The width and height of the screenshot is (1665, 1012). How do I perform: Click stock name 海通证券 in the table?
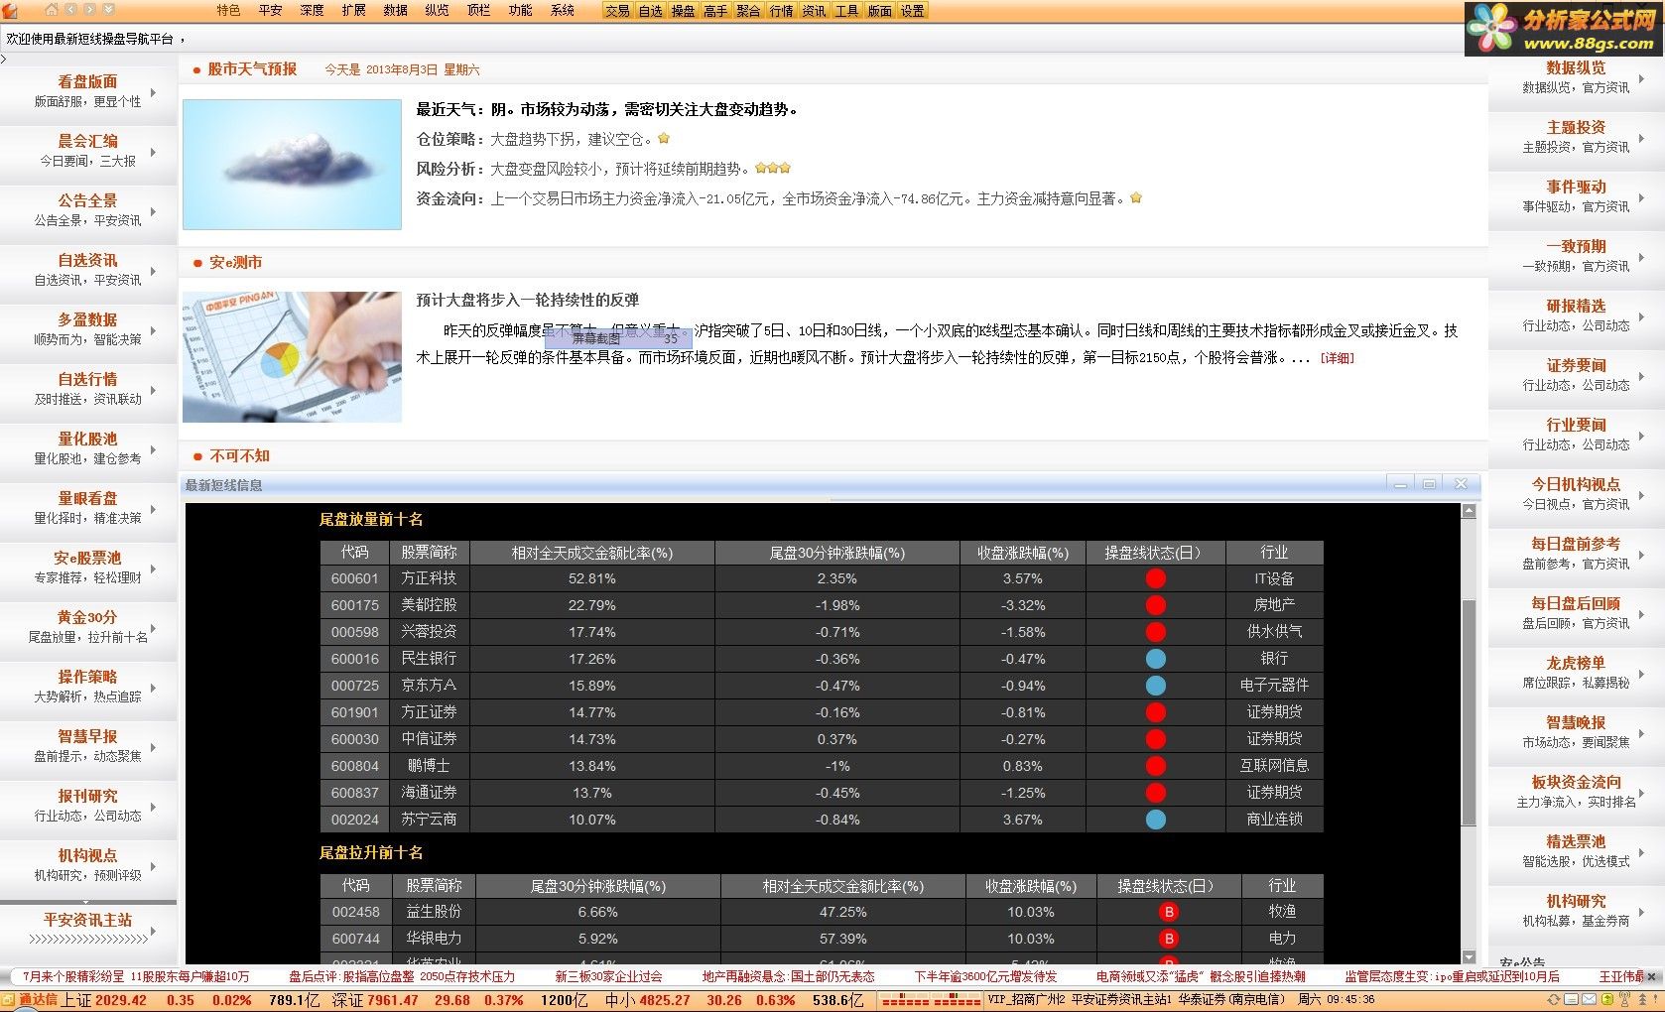429,793
